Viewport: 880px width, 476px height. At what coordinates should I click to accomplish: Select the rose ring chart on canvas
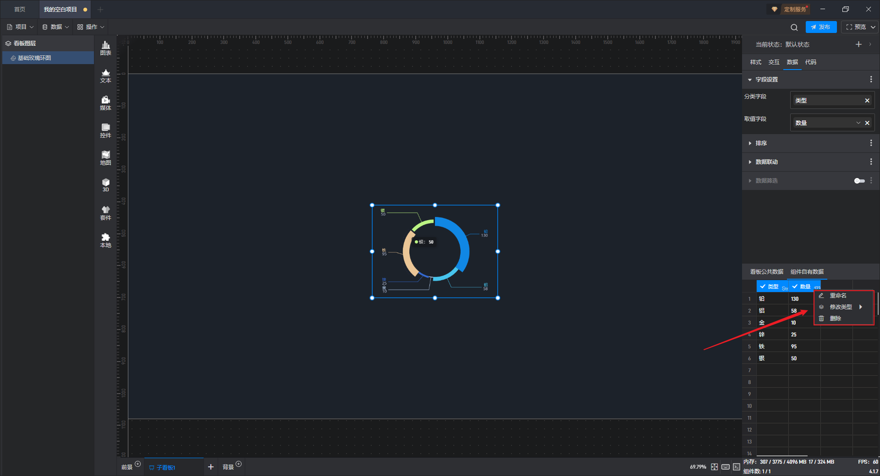(435, 251)
